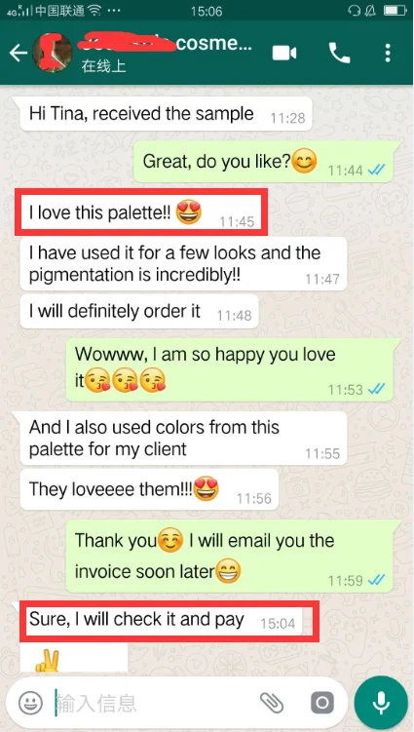Select 'Sure, I will check it and pay' message
414x732 pixels.
[163, 621]
